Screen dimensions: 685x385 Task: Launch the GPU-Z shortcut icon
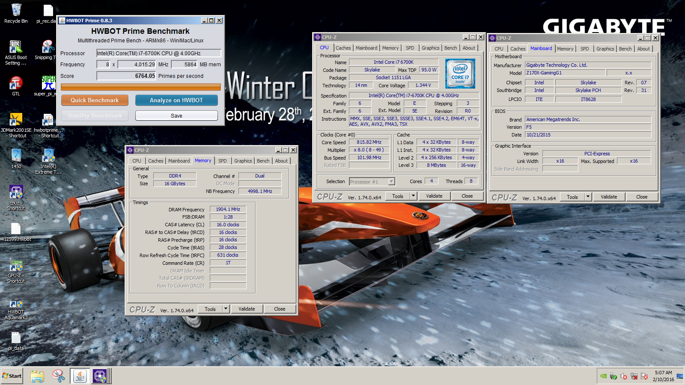[16, 271]
